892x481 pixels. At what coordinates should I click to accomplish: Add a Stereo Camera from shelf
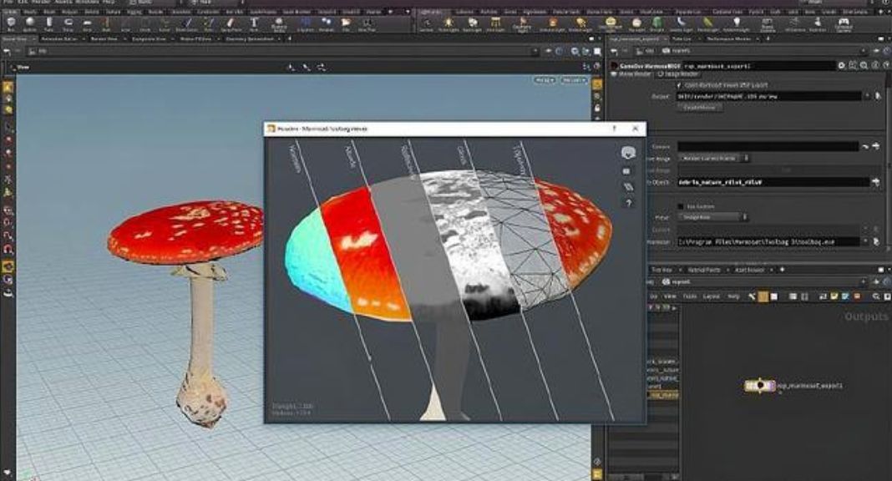(x=767, y=23)
